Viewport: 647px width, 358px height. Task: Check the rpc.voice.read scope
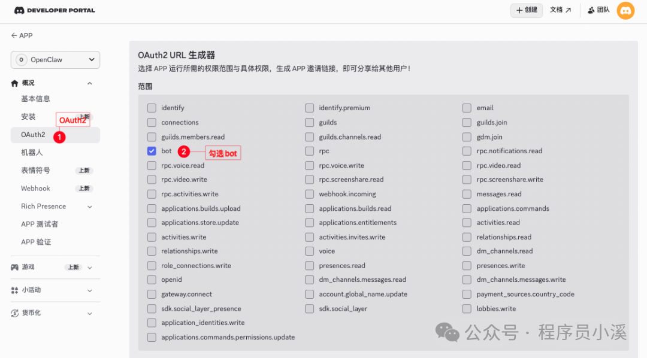(152, 165)
